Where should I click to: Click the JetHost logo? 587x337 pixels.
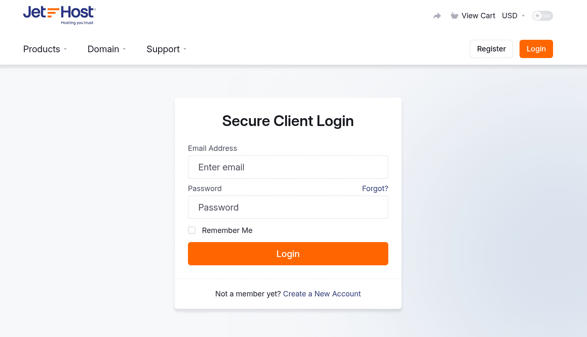[59, 15]
